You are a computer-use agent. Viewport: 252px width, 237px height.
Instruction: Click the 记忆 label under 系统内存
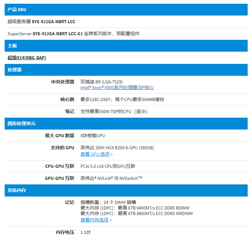69,202
